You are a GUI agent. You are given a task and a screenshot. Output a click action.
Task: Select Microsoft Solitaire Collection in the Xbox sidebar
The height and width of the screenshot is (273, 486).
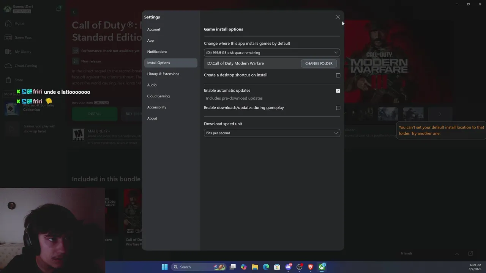pyautogui.click(x=32, y=108)
